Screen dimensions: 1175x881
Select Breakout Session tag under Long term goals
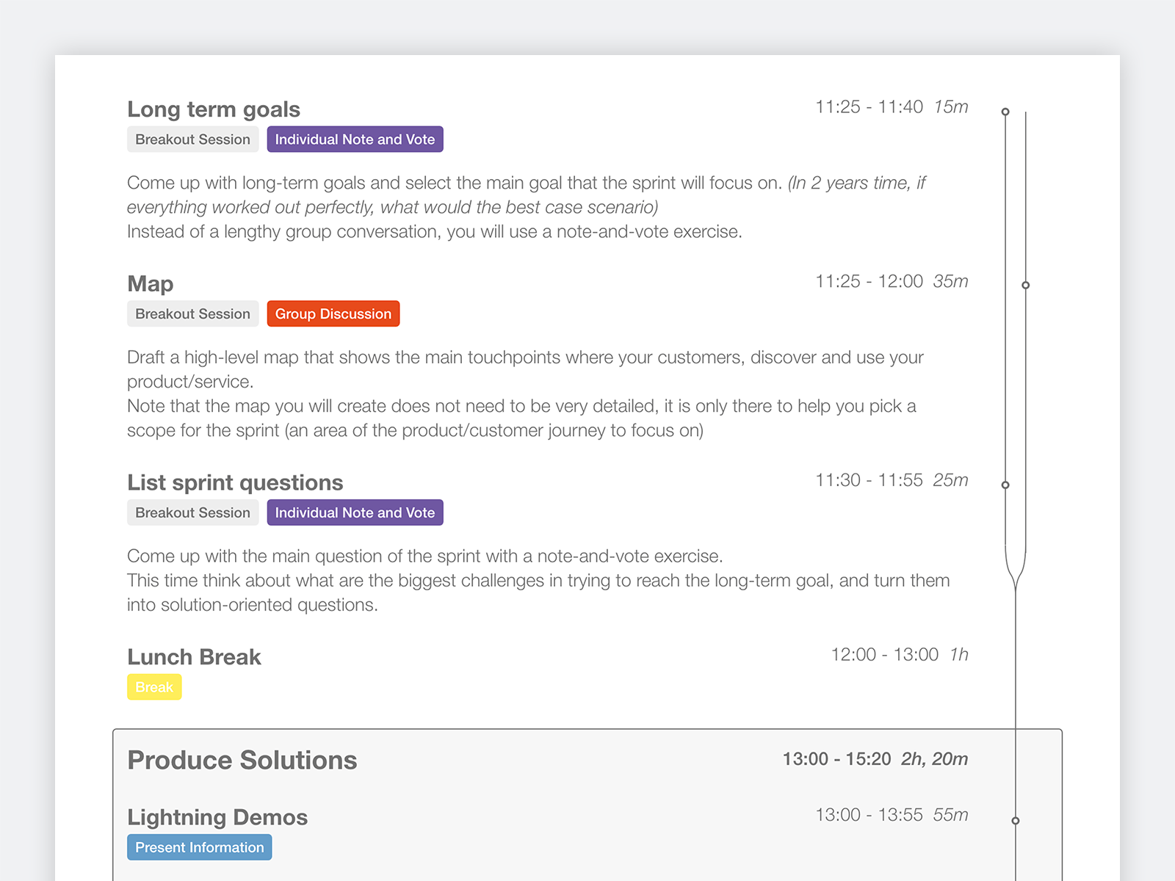192,139
